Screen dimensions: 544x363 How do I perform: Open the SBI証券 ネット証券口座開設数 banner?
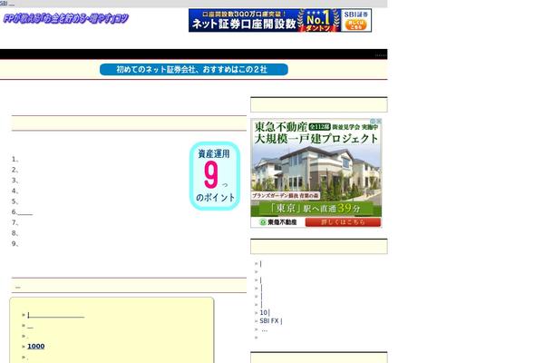pyautogui.click(x=280, y=21)
